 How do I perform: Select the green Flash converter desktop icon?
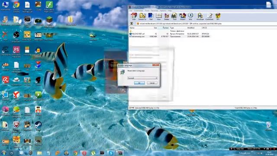(x=49, y=7)
